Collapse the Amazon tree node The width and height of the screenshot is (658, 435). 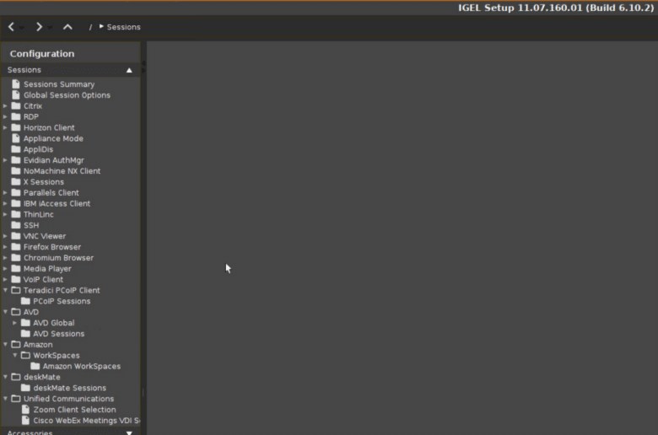[5, 345]
